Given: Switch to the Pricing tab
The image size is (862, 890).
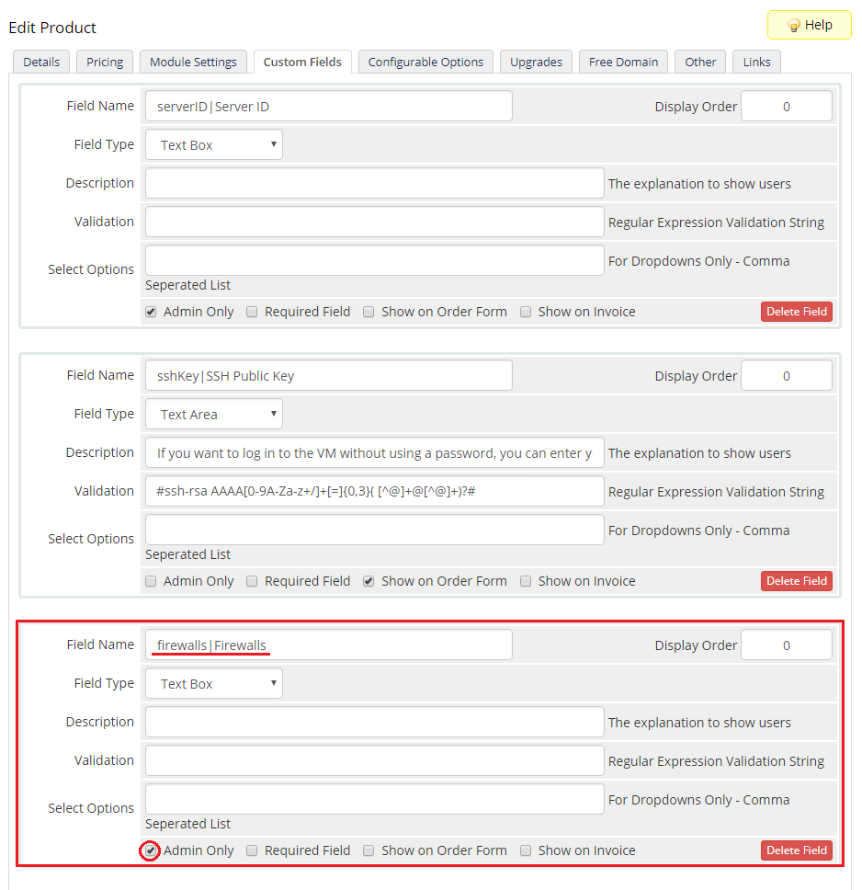Looking at the screenshot, I should (x=105, y=62).
